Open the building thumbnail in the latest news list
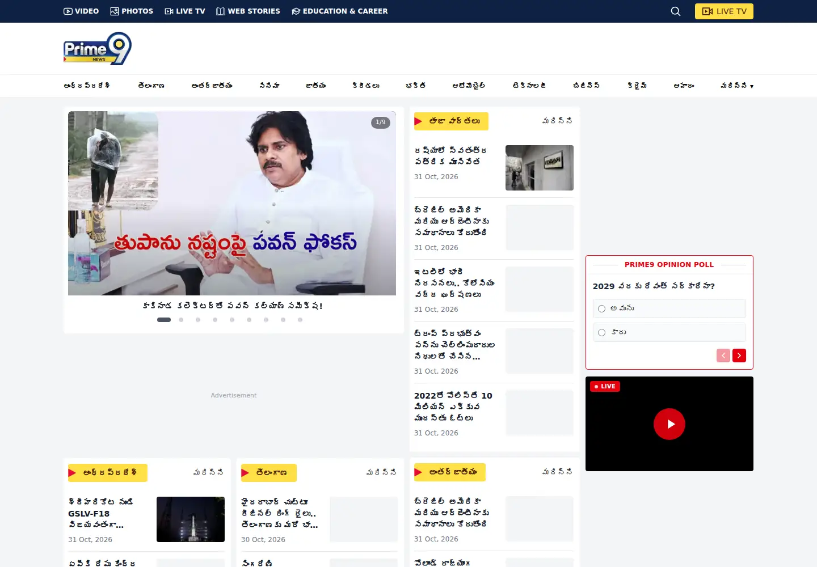817x567 pixels. [540, 168]
